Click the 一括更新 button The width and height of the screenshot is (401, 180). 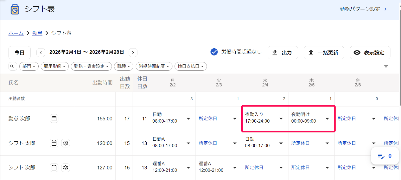click(x=324, y=53)
